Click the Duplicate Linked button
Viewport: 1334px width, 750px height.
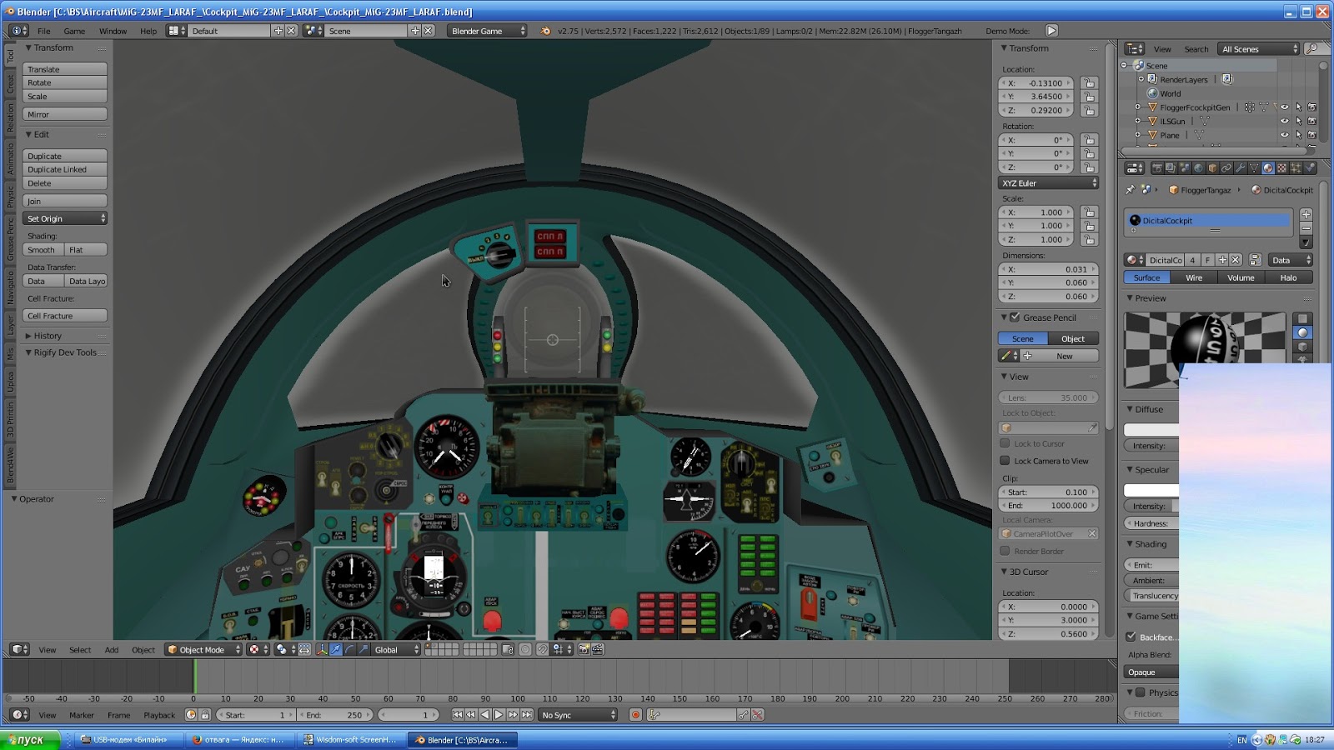[x=65, y=169]
